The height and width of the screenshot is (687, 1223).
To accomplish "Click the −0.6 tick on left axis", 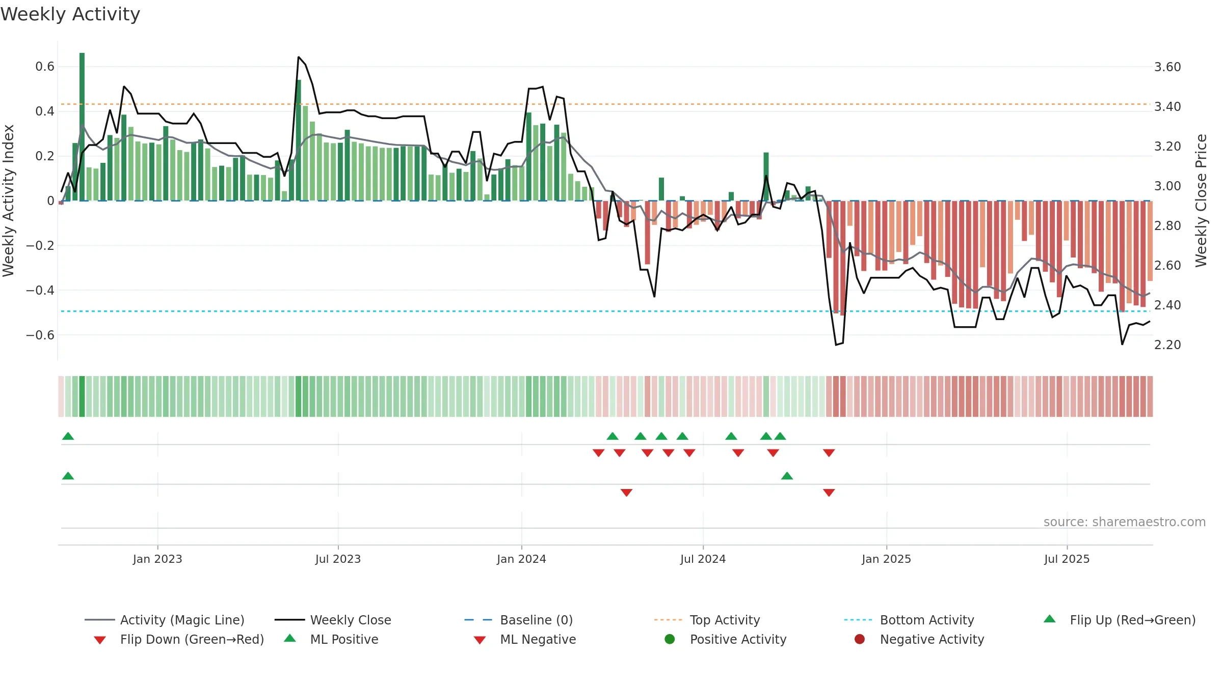I will pos(40,335).
